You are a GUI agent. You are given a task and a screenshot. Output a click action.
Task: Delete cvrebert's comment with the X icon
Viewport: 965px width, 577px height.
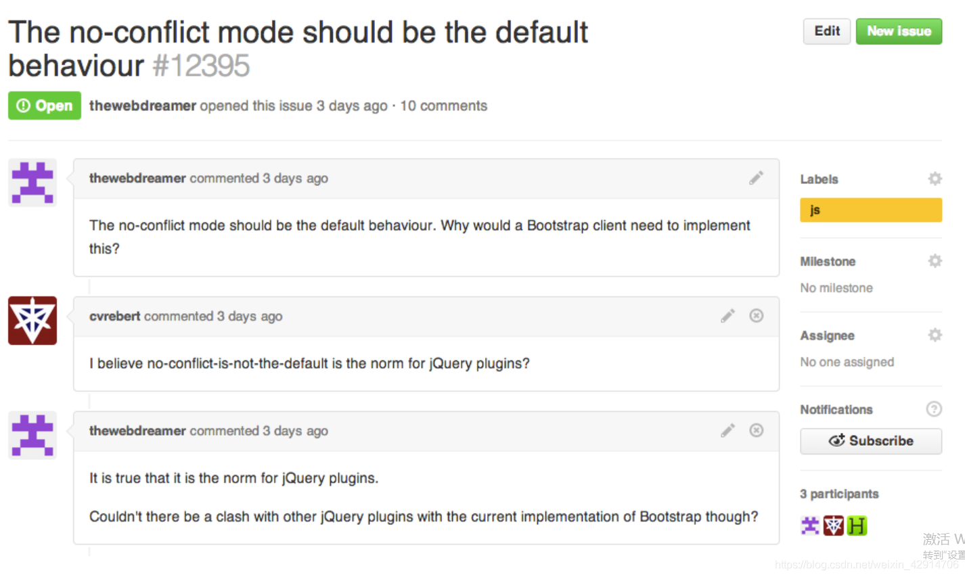757,316
